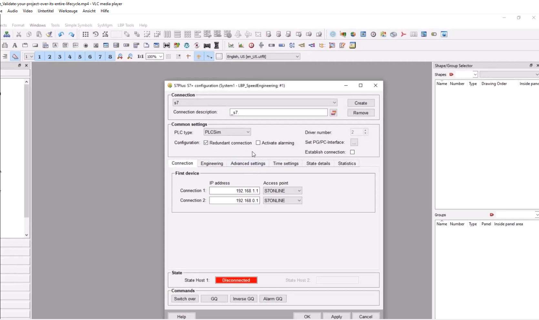Click the Apply button
The width and height of the screenshot is (539, 320).
pos(336,316)
